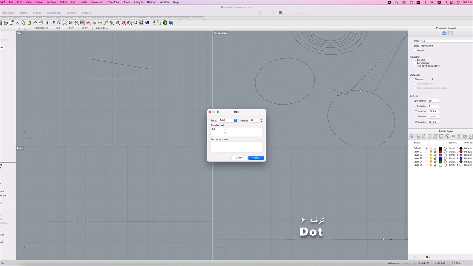Viewport: 473px width, 266px height.
Task: Select the Perspective projection radio button
Action: (415, 63)
